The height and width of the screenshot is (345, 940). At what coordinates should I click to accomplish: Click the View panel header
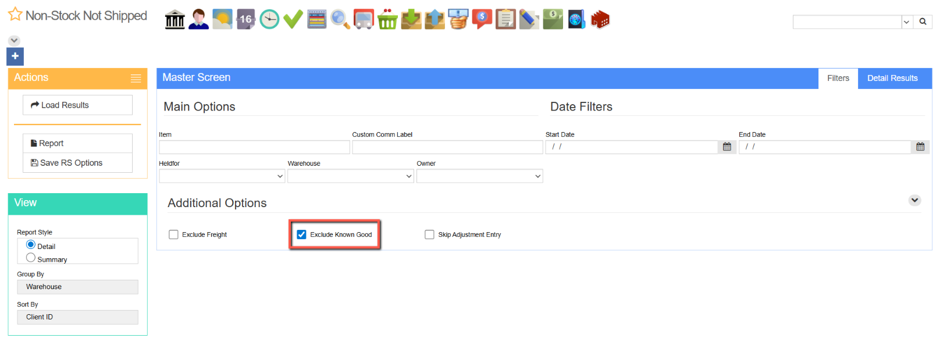click(77, 203)
